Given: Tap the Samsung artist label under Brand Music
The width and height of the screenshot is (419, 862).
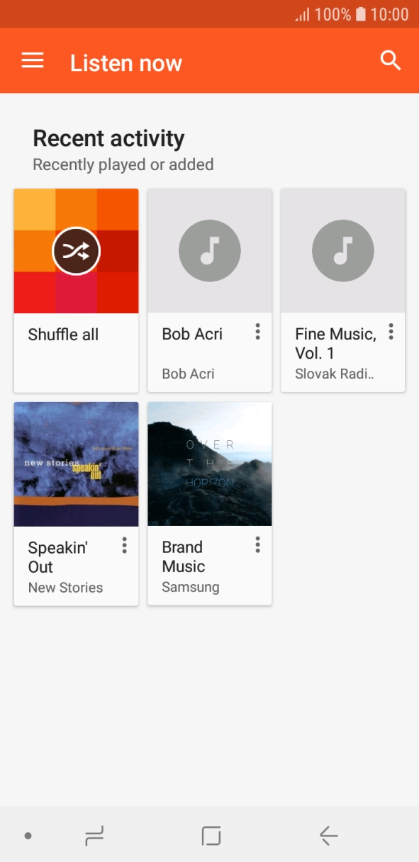Looking at the screenshot, I should 191,588.
